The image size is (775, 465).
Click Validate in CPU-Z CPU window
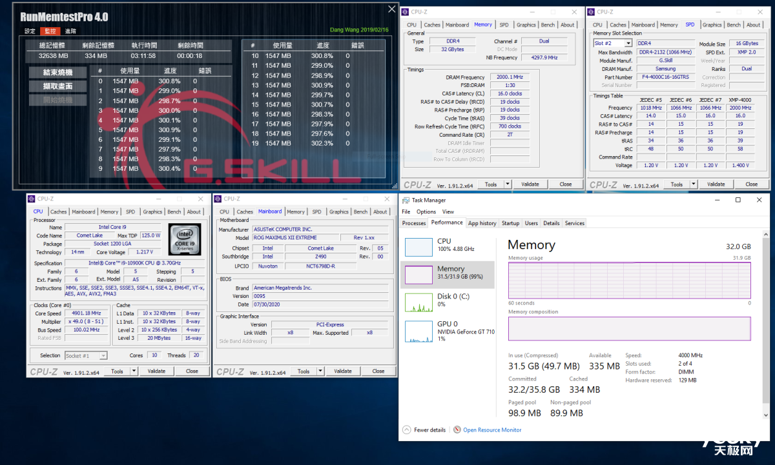[x=157, y=371]
